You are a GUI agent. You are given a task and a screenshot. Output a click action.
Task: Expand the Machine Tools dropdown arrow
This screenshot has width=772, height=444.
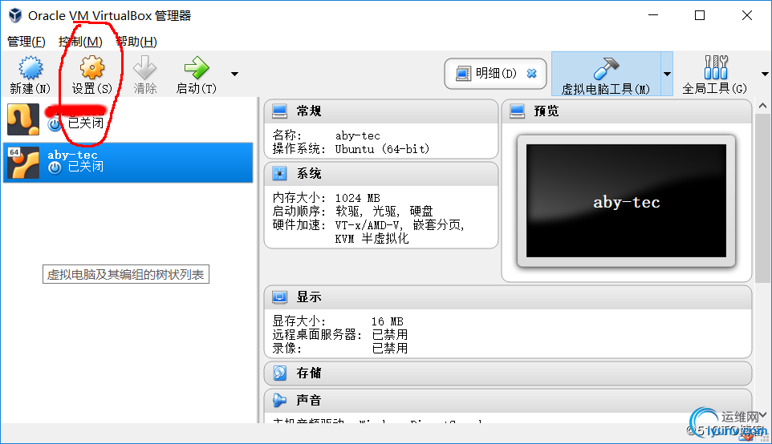[x=667, y=74]
